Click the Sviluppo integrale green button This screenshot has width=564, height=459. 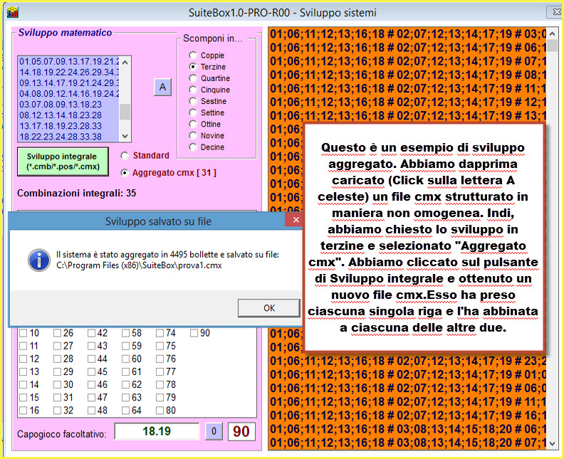63,162
